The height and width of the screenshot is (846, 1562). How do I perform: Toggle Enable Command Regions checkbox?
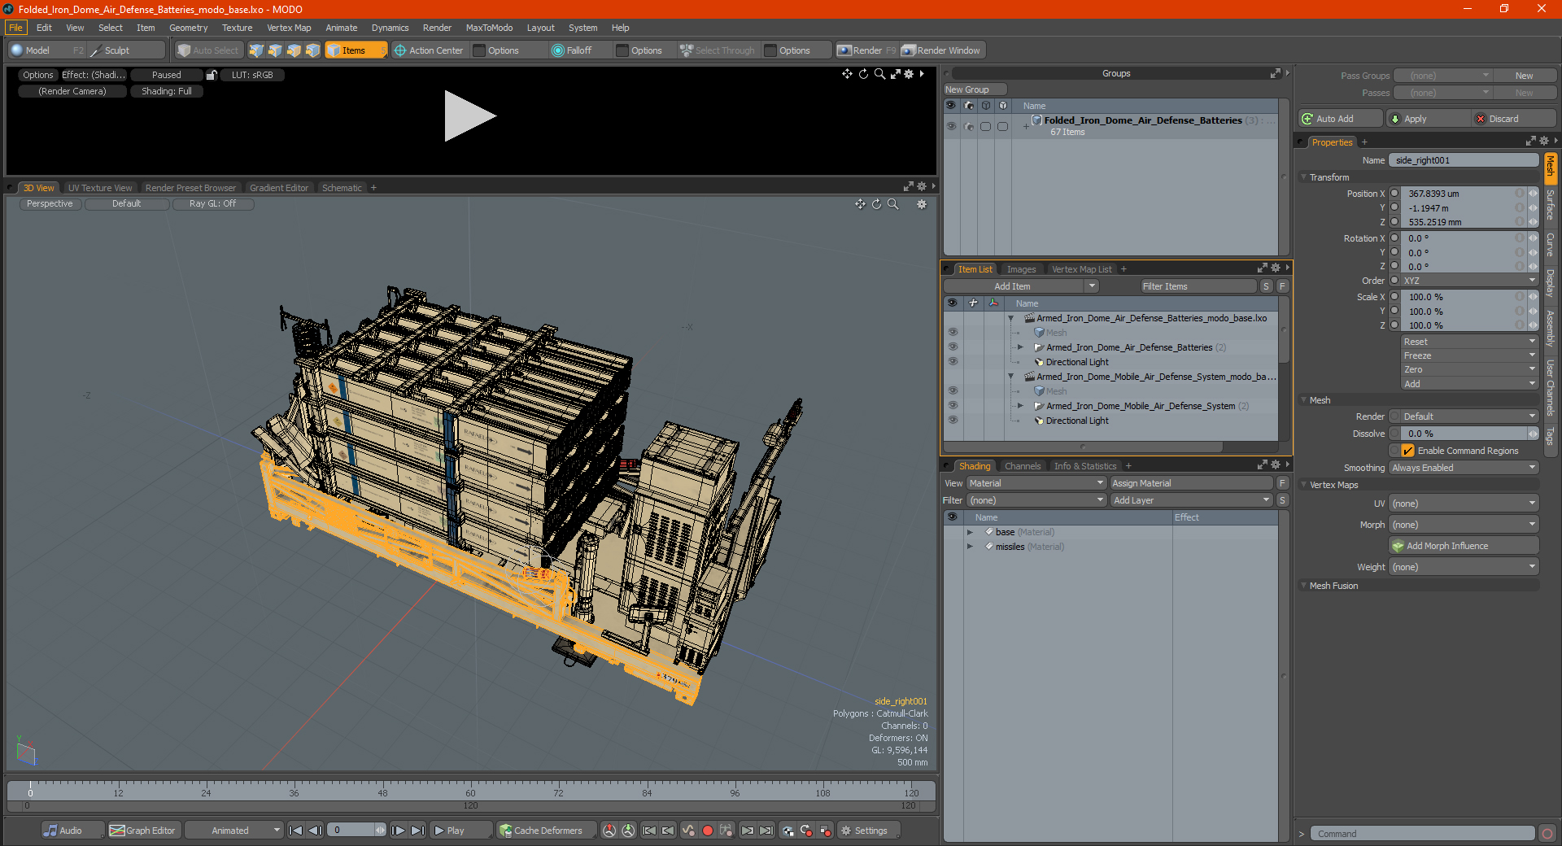click(x=1407, y=451)
